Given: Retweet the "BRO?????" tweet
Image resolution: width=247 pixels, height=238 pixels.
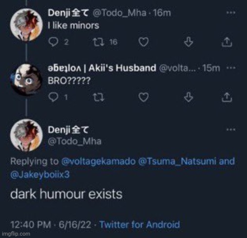Looking at the screenshot, I should (x=99, y=97).
